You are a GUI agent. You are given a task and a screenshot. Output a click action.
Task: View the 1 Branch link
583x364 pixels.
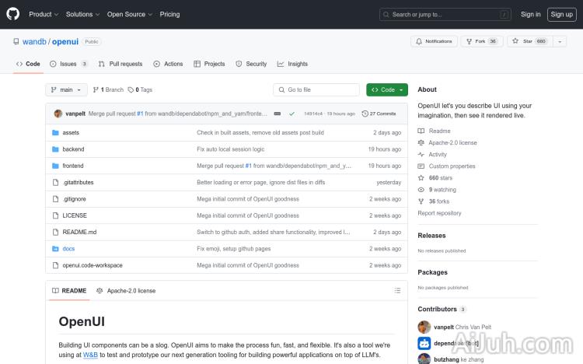(108, 89)
